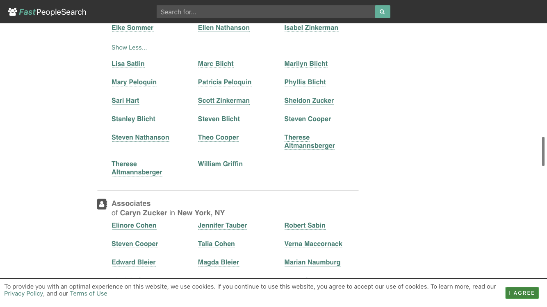Screen dimensions: 547x307
Task: Open Marc Blicht link
Action: click(216, 64)
